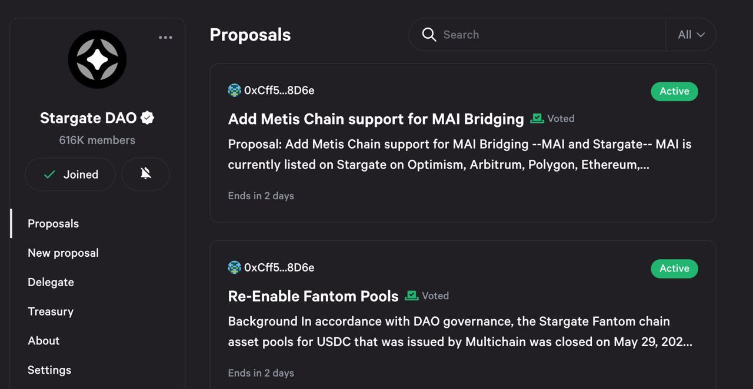Image resolution: width=753 pixels, height=389 pixels.
Task: Select the Proposals sidebar item
Action: pos(53,223)
